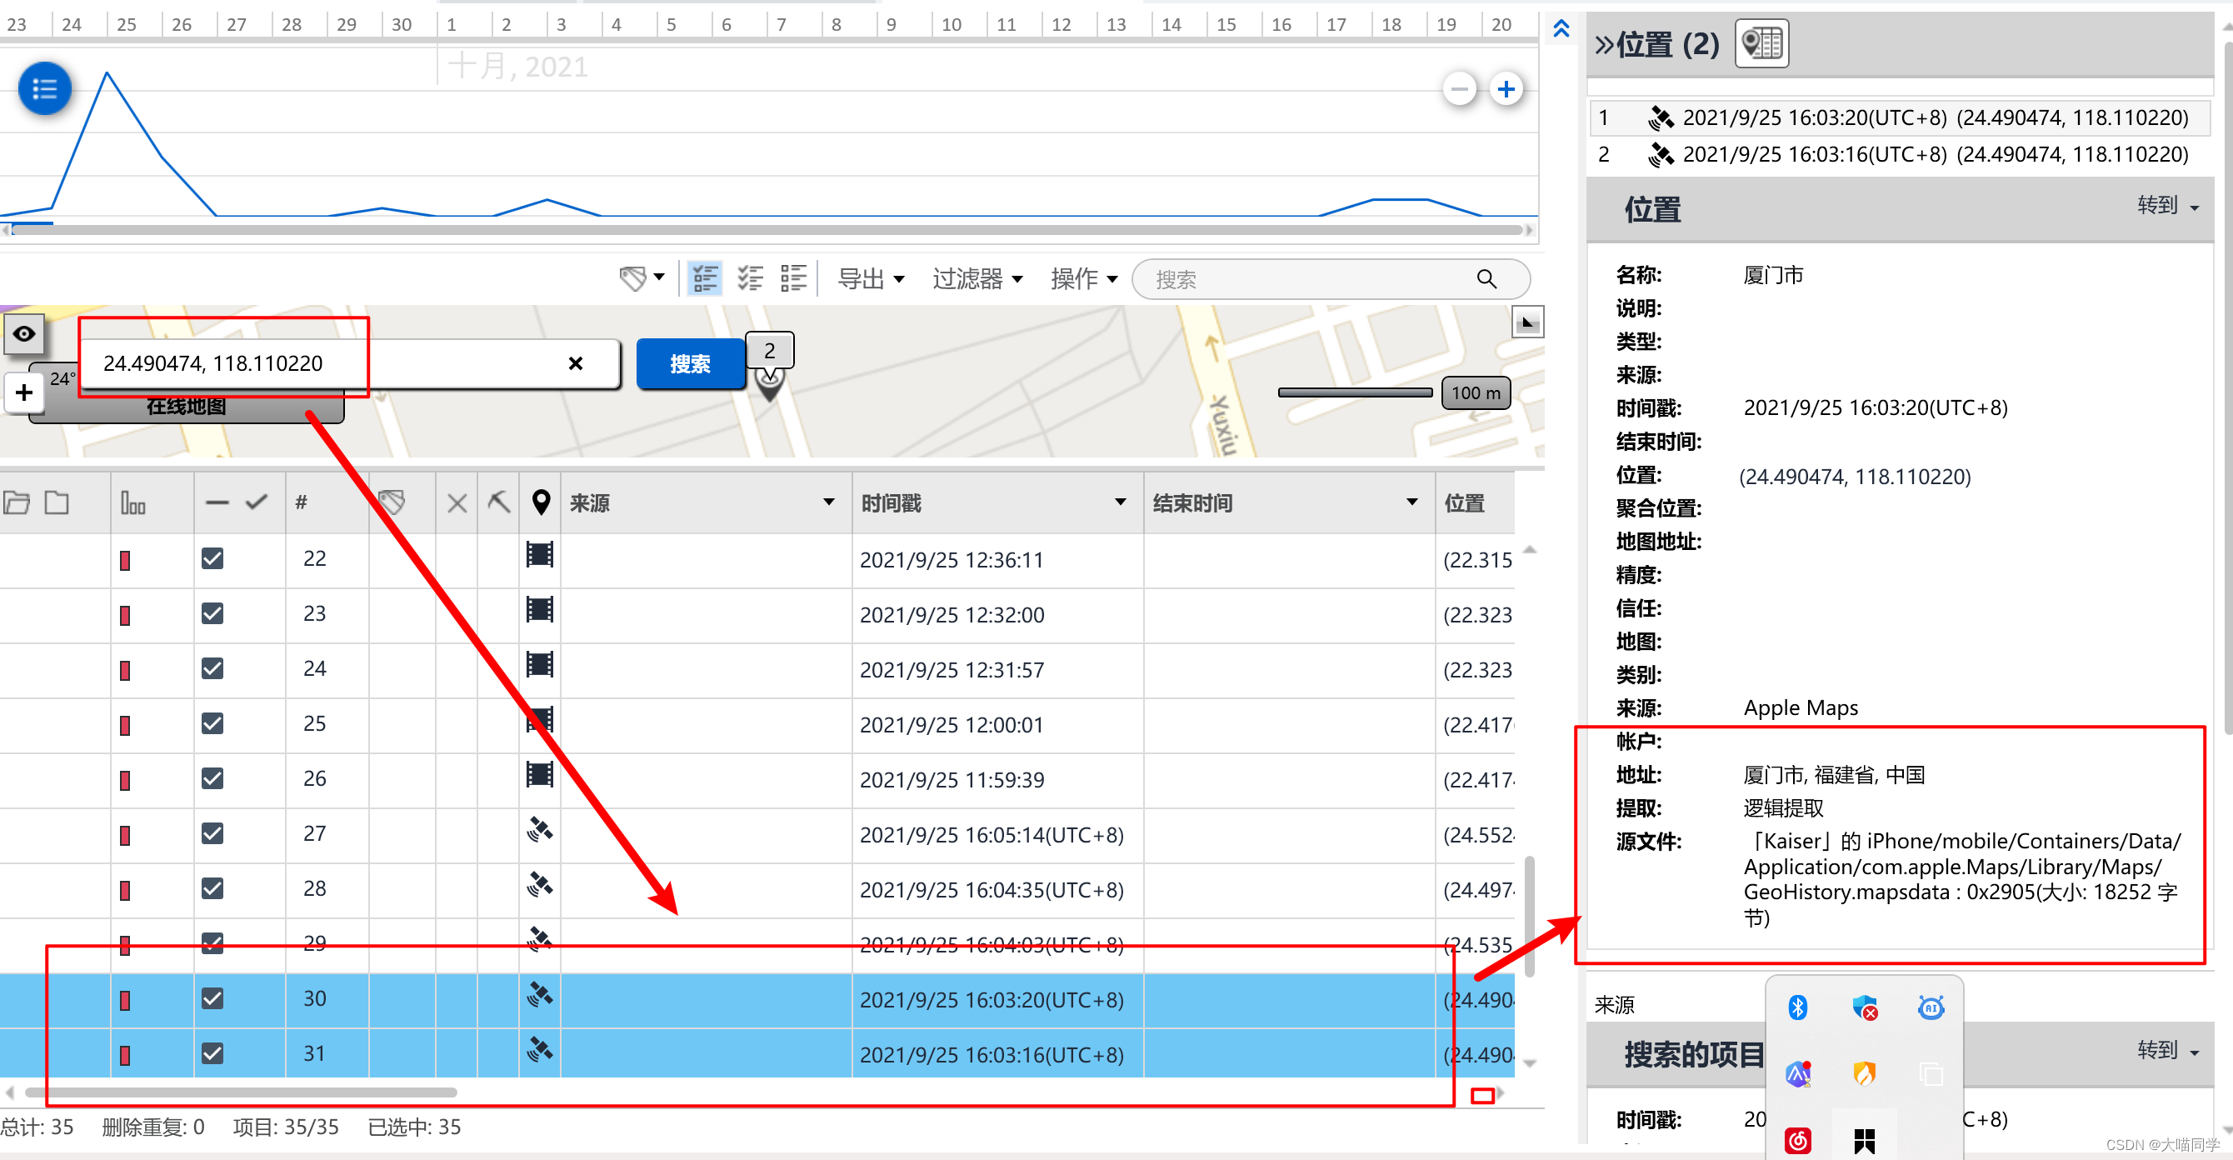Zoom in timeline with plus button

pyautogui.click(x=1506, y=88)
